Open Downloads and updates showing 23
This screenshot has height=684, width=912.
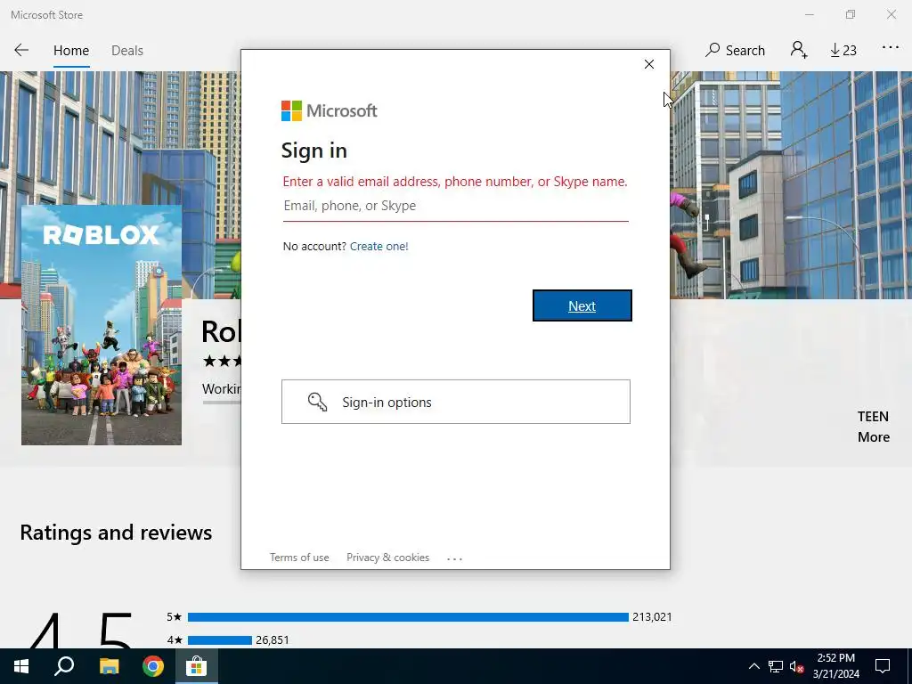tap(843, 51)
